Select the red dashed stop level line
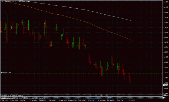 82,80
